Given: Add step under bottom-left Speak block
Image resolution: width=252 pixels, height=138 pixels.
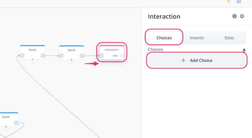Looking at the screenshot, I should 6,127.
